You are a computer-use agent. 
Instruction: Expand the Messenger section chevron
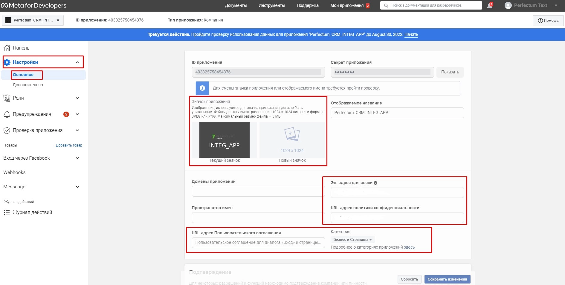pos(77,187)
